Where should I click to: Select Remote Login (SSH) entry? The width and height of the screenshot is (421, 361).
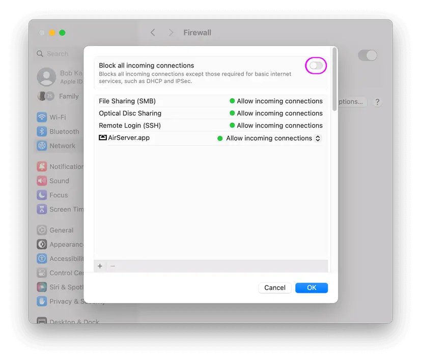click(211, 126)
